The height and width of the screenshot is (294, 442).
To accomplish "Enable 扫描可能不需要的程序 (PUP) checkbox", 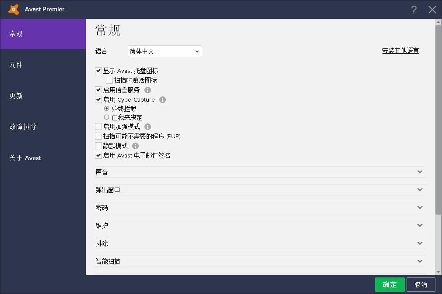I will click(x=98, y=137).
